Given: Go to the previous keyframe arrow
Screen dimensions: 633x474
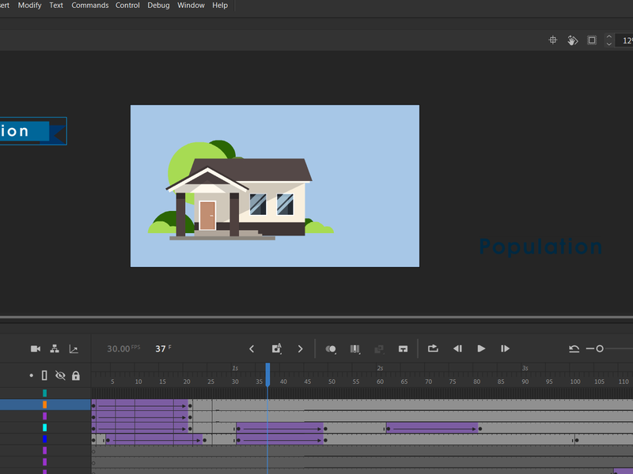Looking at the screenshot, I should [x=252, y=348].
